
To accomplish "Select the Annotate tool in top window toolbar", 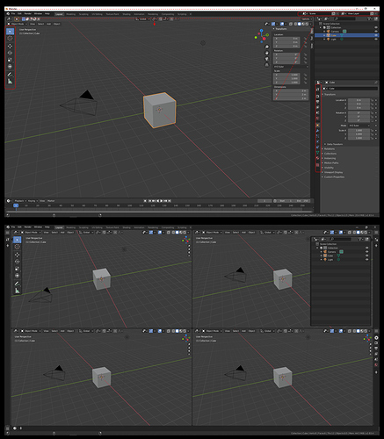I will click(x=10, y=75).
